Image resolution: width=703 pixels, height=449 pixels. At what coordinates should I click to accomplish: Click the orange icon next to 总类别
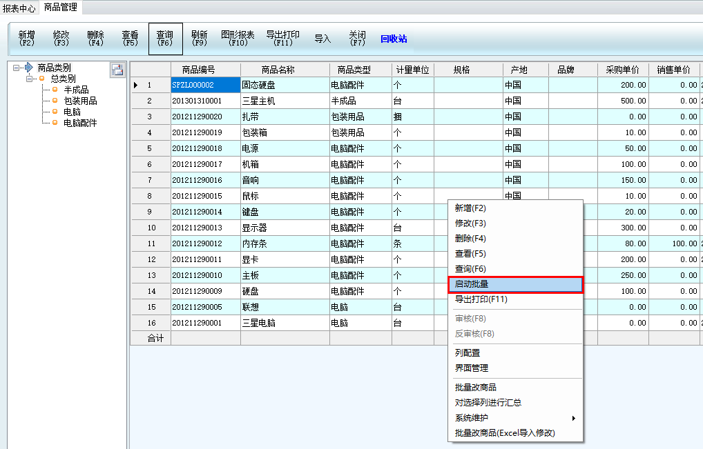pyautogui.click(x=41, y=79)
